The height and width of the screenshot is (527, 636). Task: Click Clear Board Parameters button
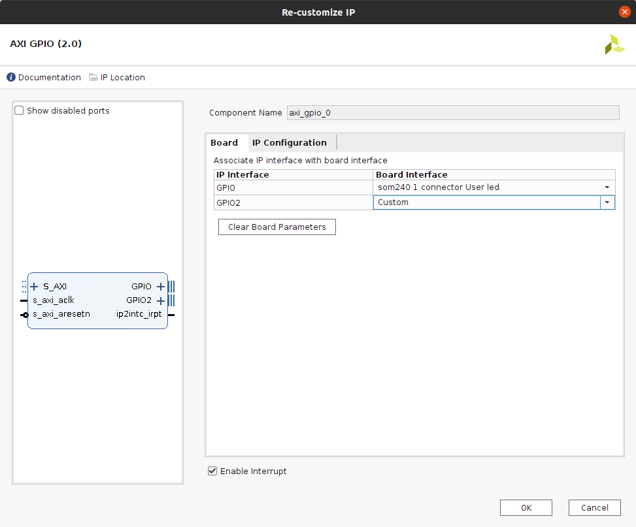tap(277, 227)
